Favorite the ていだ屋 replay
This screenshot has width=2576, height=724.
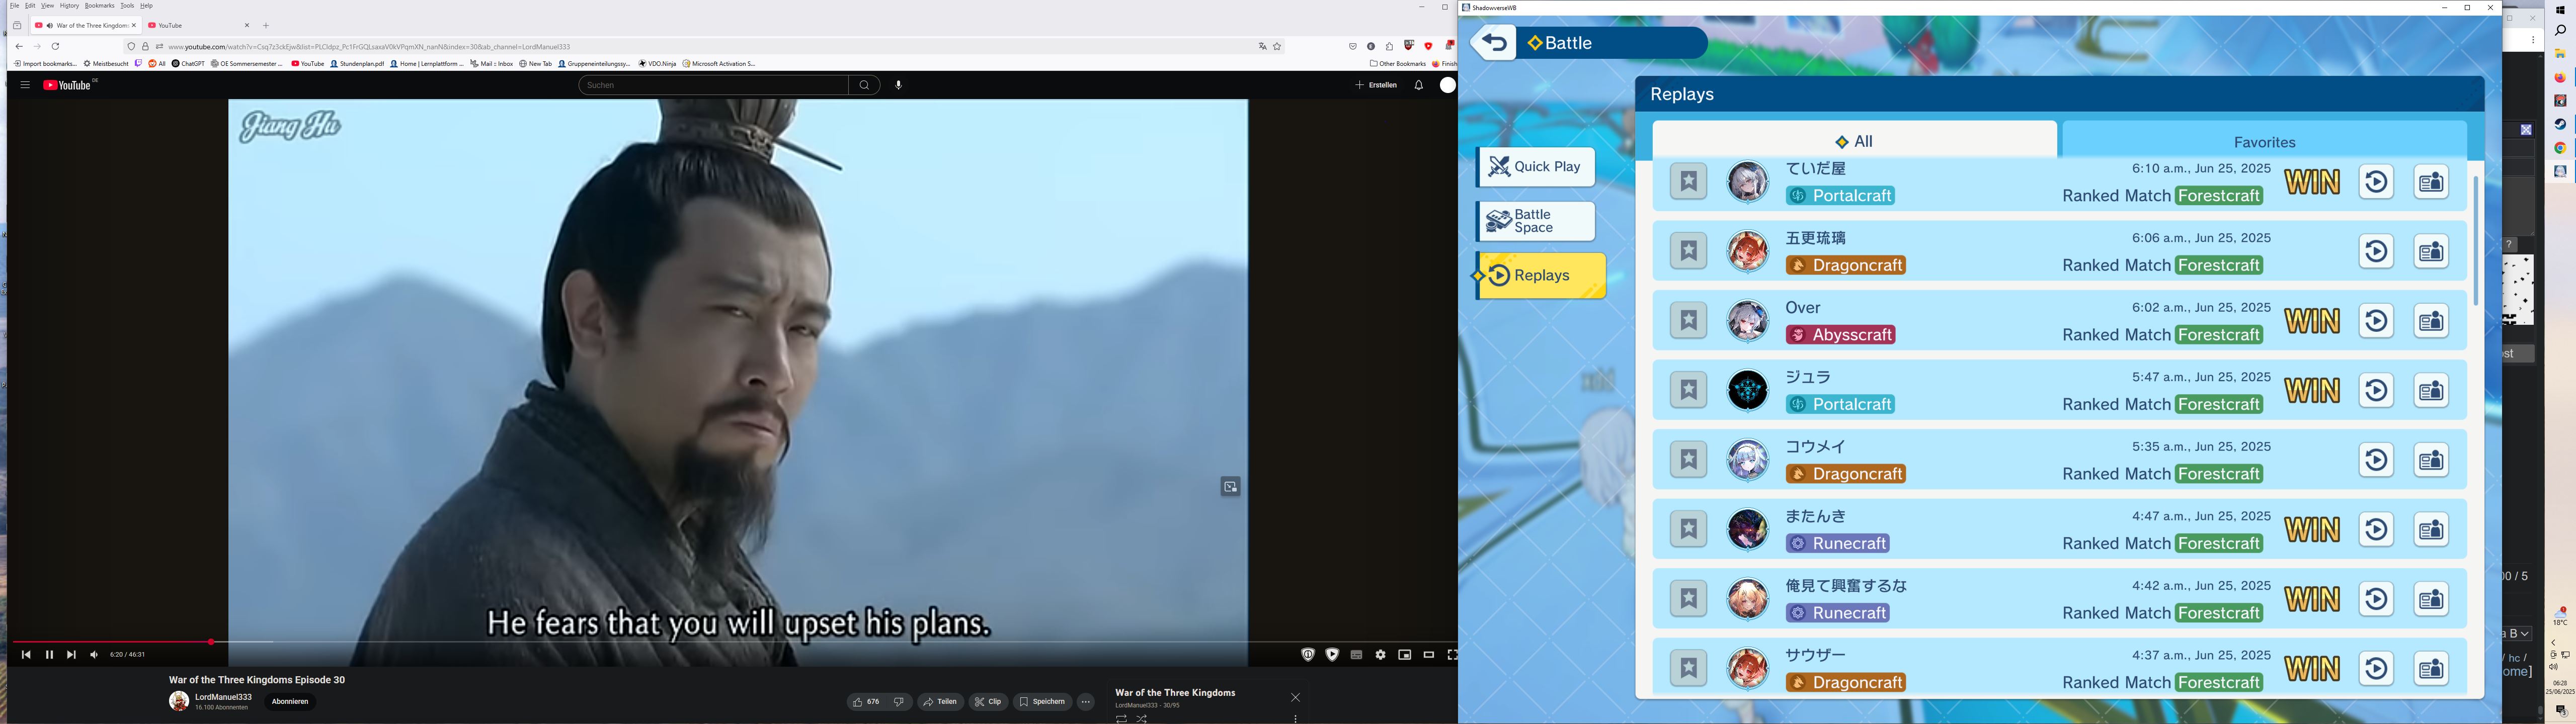1689,182
